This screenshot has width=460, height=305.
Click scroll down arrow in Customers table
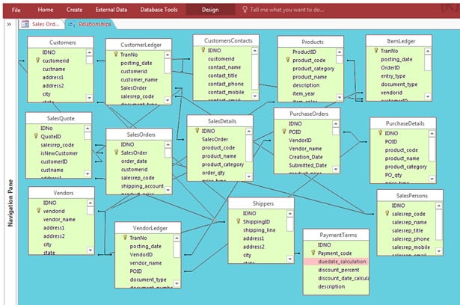[90, 98]
